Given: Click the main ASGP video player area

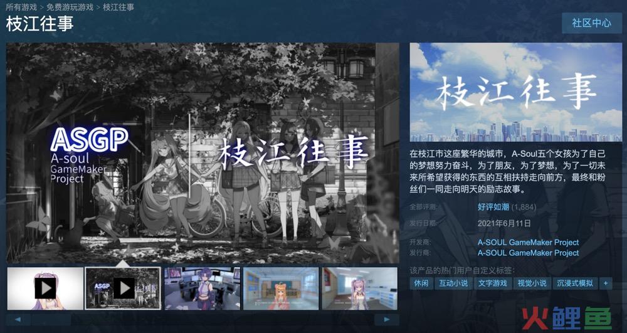Looking at the screenshot, I should pyautogui.click(x=203, y=153).
